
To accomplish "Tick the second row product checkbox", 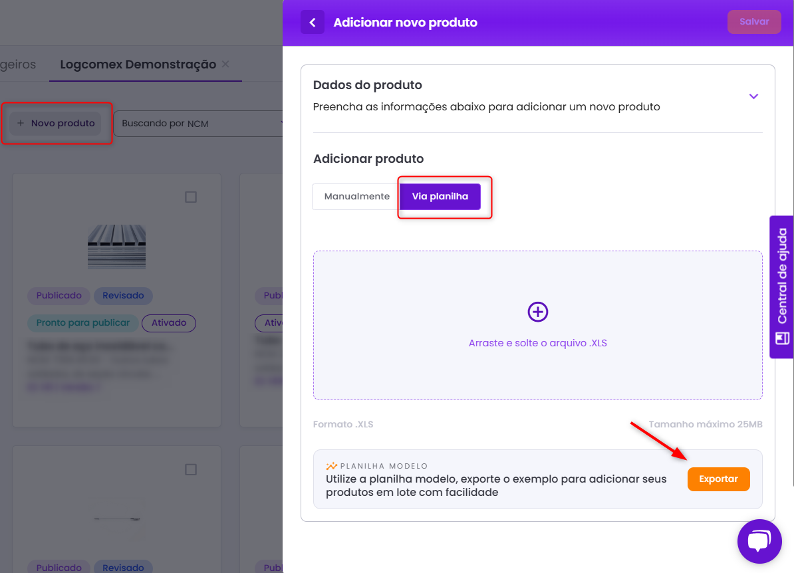I will pyautogui.click(x=191, y=470).
